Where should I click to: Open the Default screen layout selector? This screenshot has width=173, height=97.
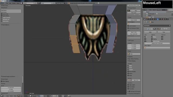28,3
